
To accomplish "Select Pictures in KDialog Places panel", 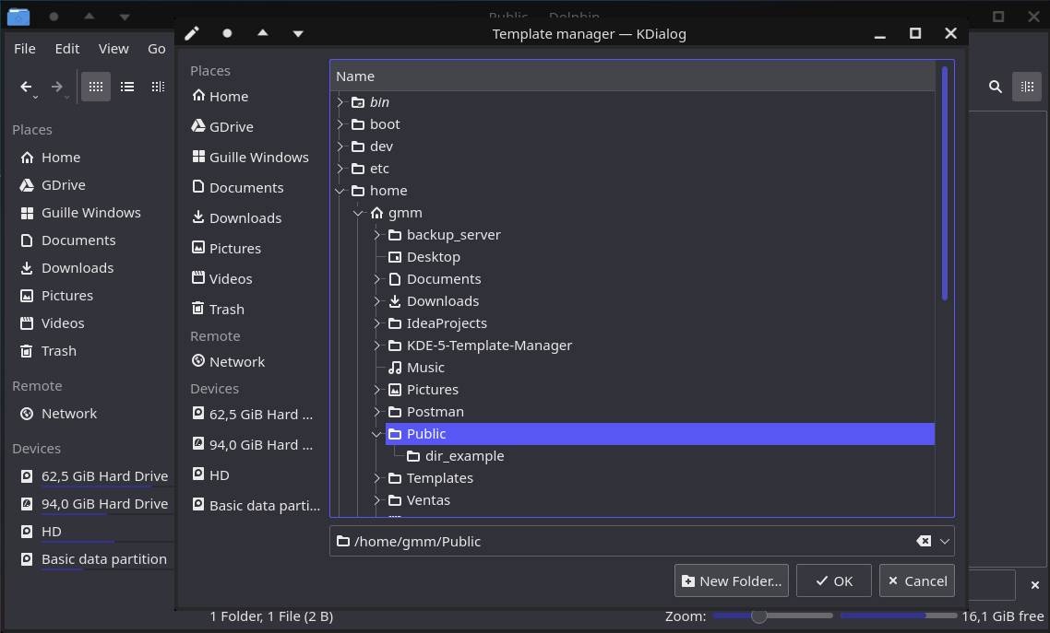I will click(226, 248).
